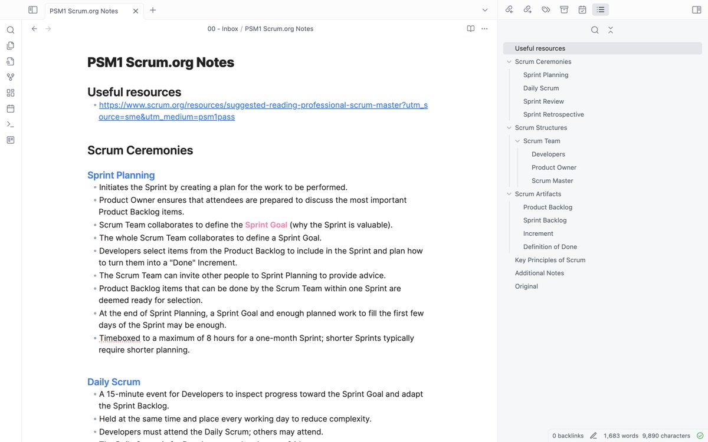This screenshot has height=442, width=708.
Task: Open the command palette terminal icon
Action: pyautogui.click(x=11, y=124)
